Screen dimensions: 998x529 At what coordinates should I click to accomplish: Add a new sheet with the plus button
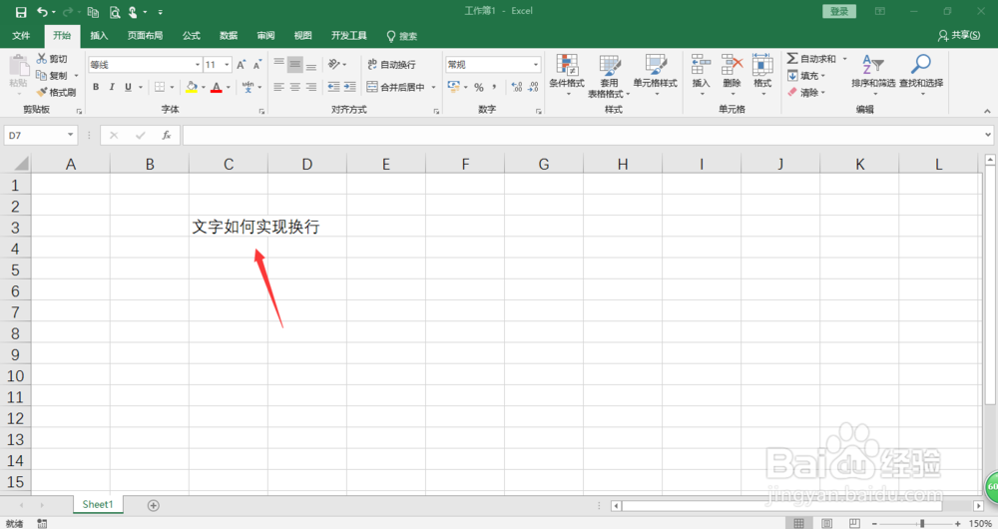click(x=154, y=505)
